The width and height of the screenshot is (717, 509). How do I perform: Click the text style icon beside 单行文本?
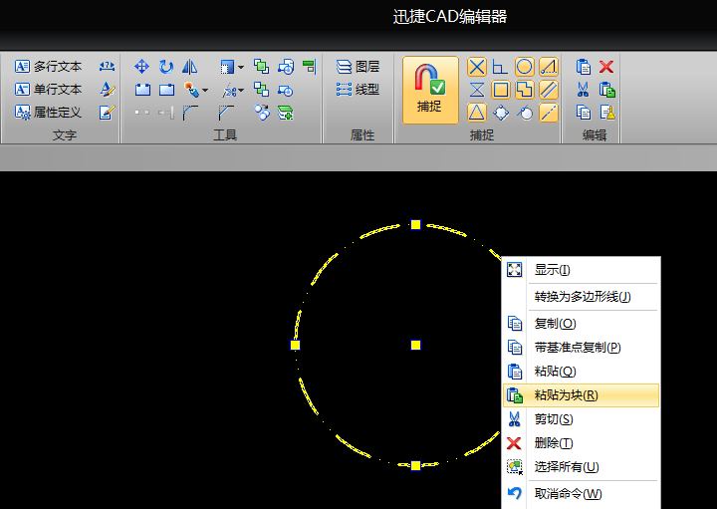[107, 90]
